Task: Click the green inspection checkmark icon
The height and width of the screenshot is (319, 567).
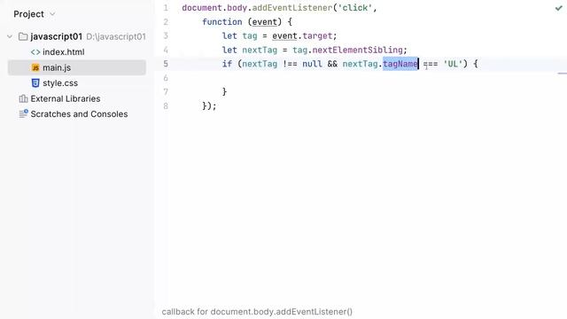Action: (559, 8)
